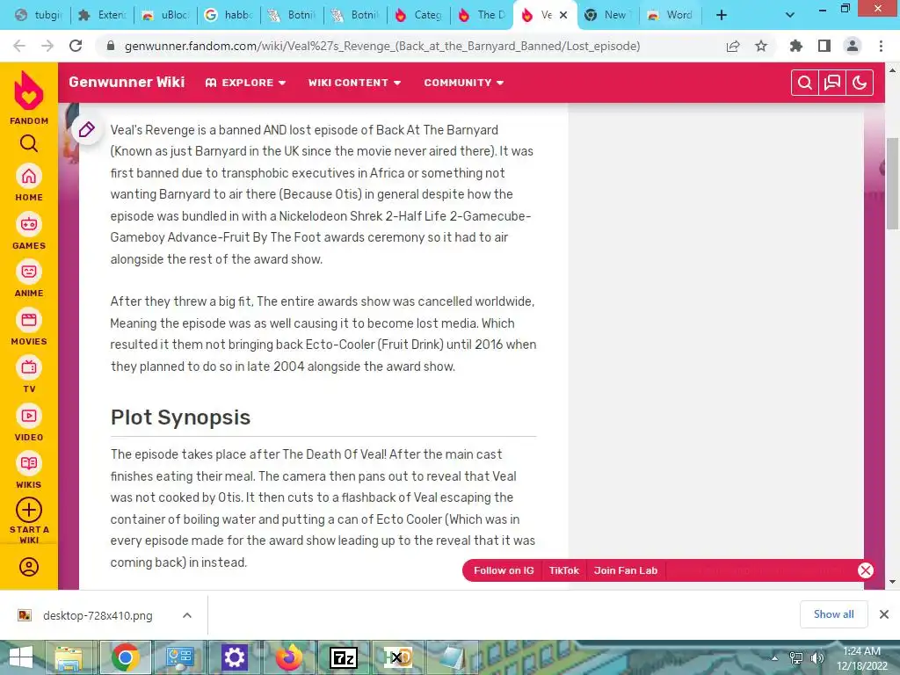The image size is (900, 675).
Task: Click the address bar URL
Action: (x=381, y=47)
